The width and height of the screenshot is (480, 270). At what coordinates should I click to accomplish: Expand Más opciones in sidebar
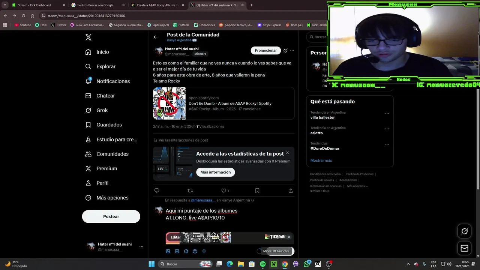click(x=107, y=198)
